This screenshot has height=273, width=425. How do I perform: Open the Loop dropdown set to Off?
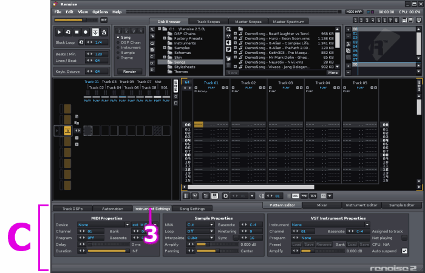200,231
